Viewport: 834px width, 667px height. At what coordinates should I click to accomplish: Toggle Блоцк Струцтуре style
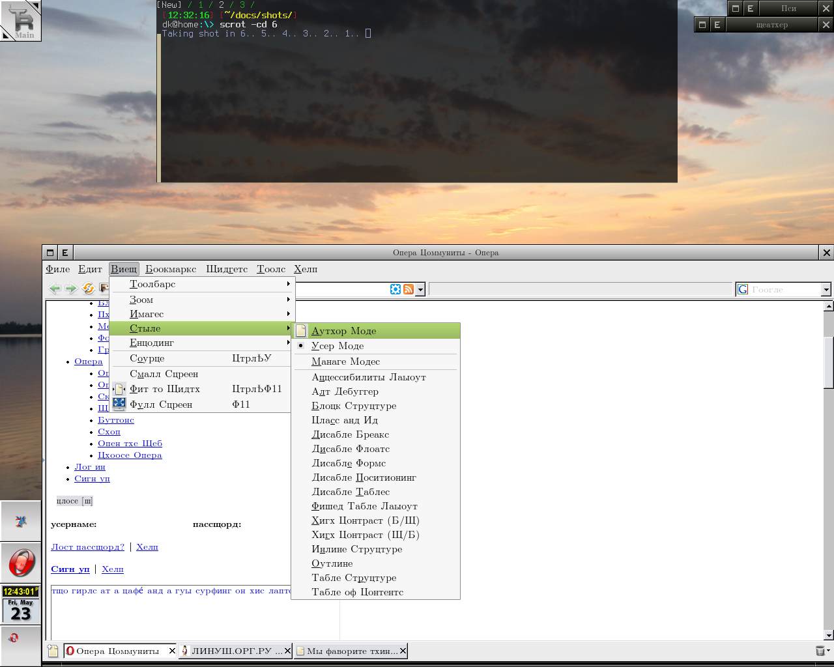coord(376,406)
